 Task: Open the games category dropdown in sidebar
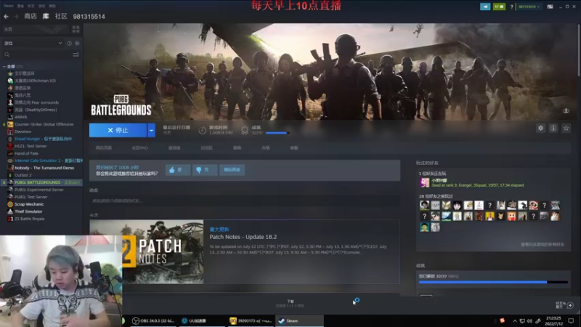(x=33, y=44)
